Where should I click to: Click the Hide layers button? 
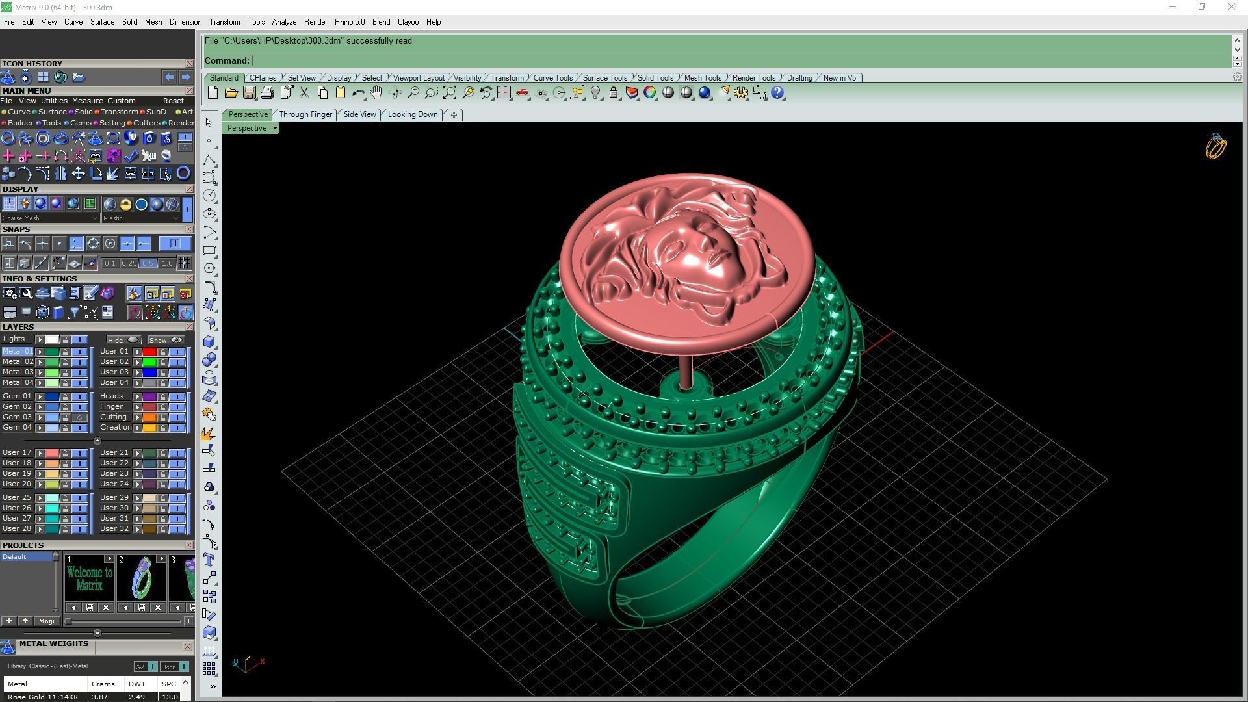(123, 340)
